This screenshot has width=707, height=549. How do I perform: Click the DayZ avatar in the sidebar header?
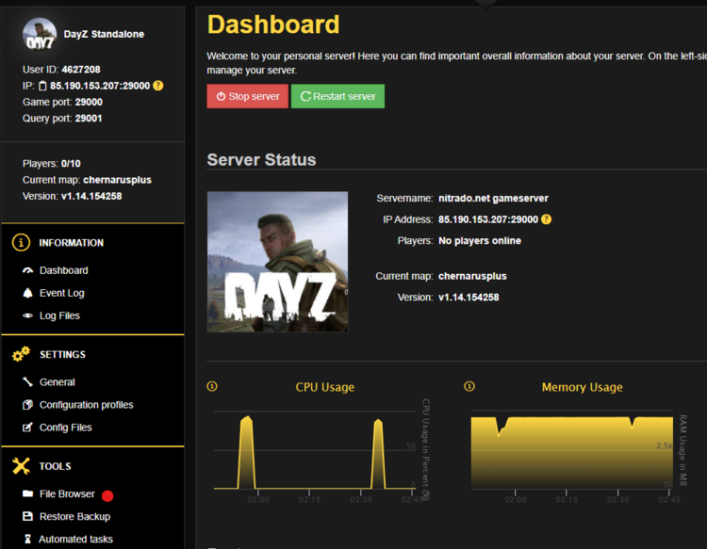pos(40,34)
